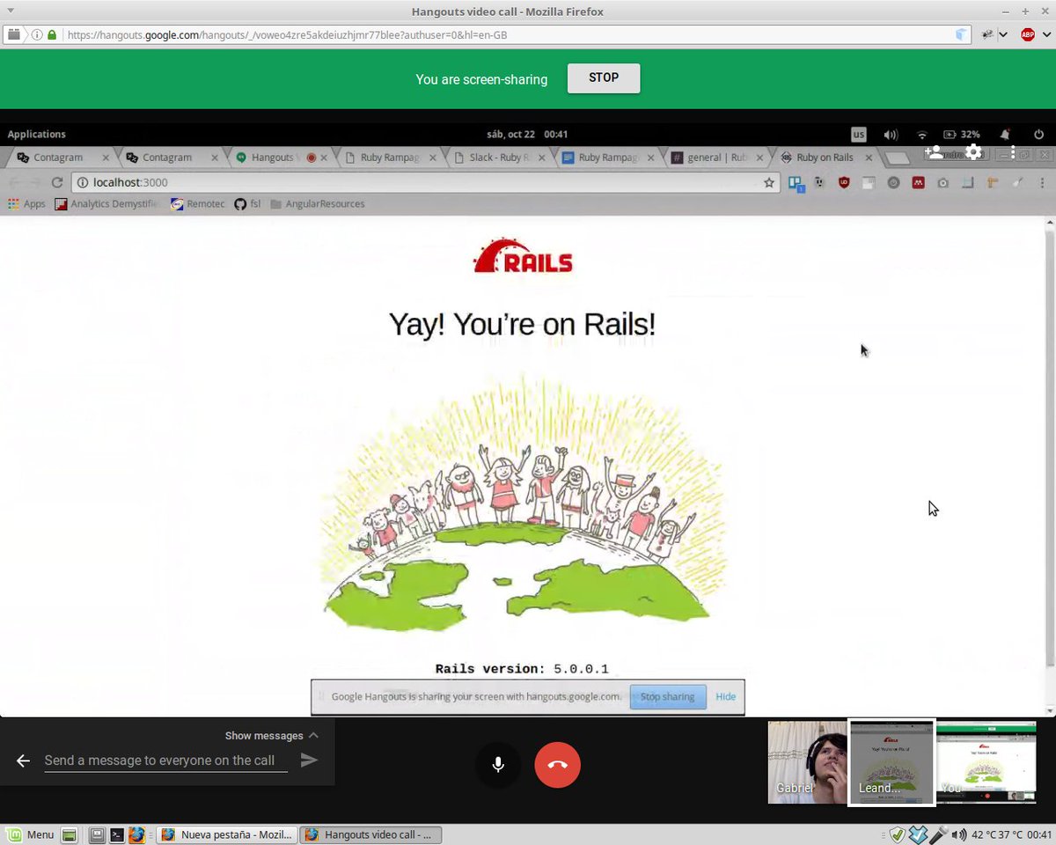Go back with the arrow beside the message box
Screen dimensions: 1056x845
pos(24,760)
